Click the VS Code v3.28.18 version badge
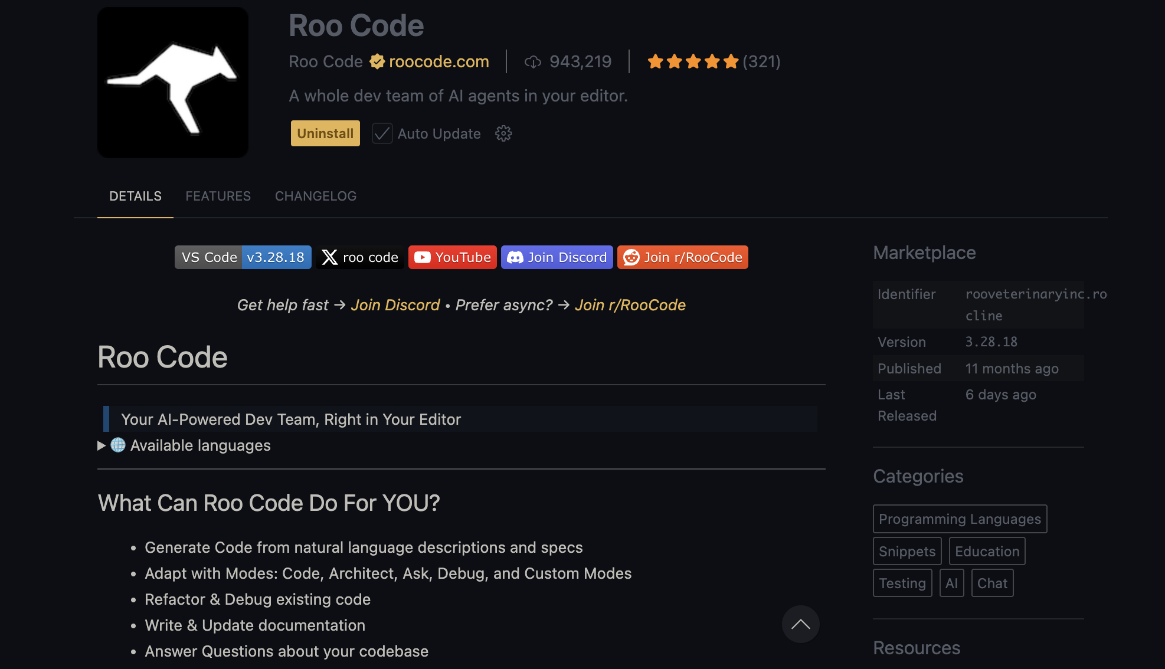This screenshot has width=1165, height=669. [x=243, y=257]
